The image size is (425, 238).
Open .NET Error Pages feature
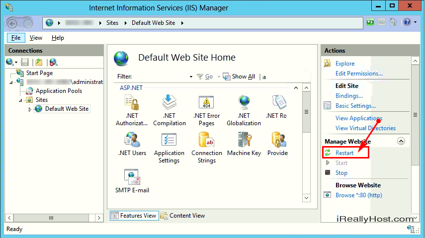207,111
